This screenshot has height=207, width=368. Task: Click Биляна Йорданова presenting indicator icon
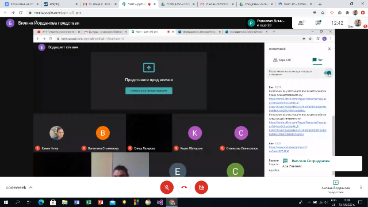click(336, 182)
